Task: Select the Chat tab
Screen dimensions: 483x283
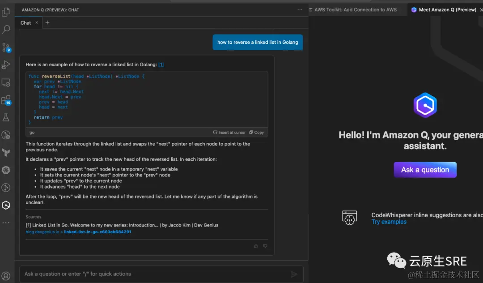Action: (x=25, y=23)
